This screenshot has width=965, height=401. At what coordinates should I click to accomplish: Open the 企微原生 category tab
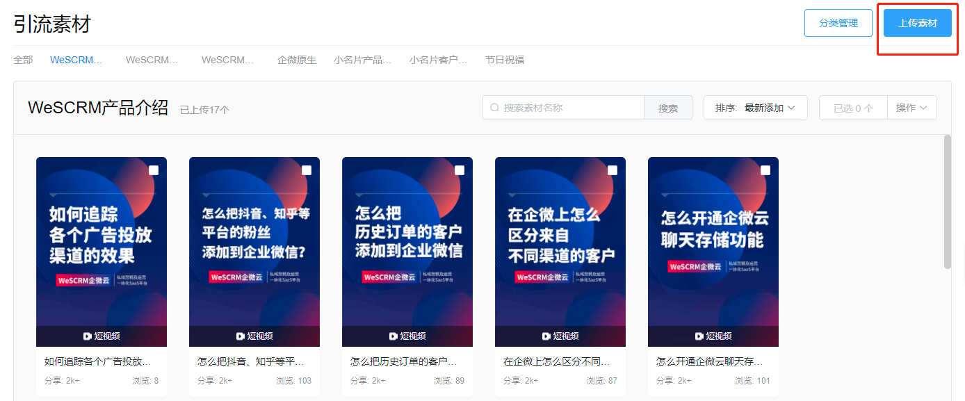[297, 60]
